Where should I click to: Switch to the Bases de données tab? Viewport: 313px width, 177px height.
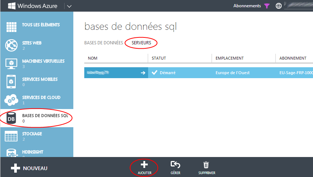(x=104, y=43)
